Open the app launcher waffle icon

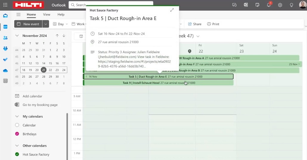(x=5, y=5)
